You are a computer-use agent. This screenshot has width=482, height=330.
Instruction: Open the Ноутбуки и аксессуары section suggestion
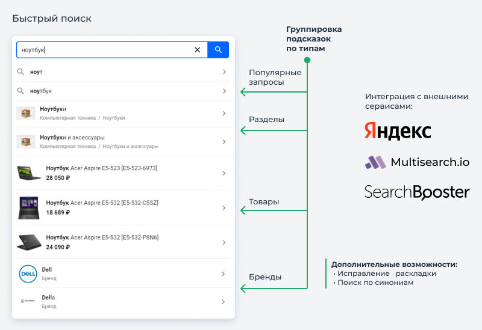pos(123,142)
